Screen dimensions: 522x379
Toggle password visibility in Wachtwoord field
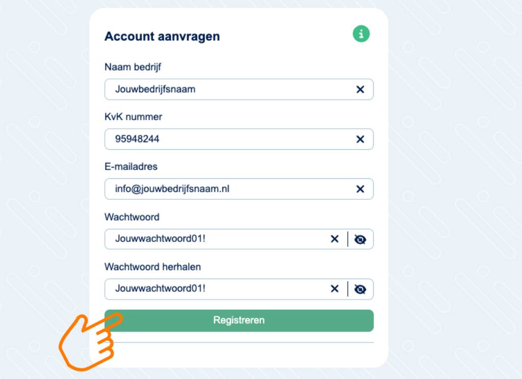point(360,239)
